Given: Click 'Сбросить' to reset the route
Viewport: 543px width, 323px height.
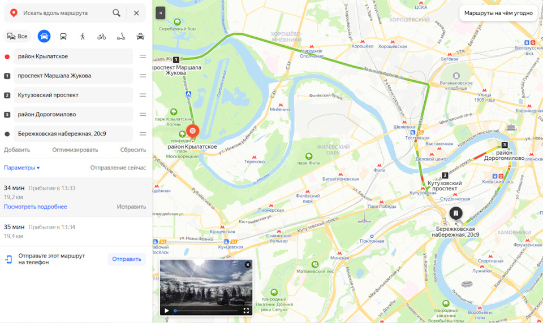Looking at the screenshot, I should click(133, 150).
